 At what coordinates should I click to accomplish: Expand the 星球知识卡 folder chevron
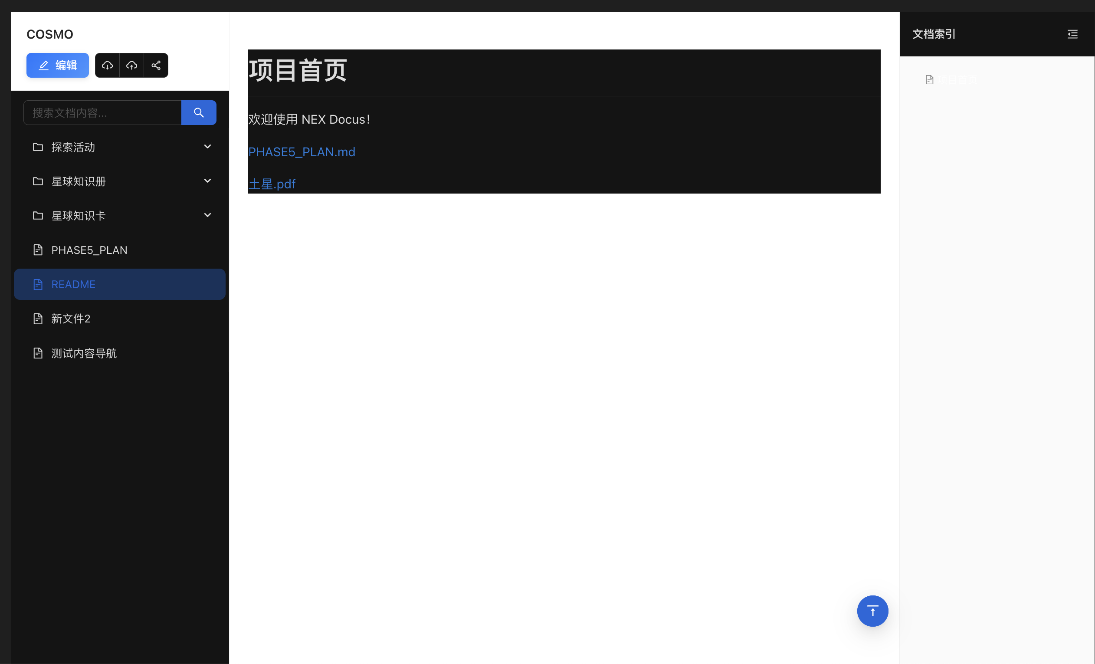click(x=207, y=215)
